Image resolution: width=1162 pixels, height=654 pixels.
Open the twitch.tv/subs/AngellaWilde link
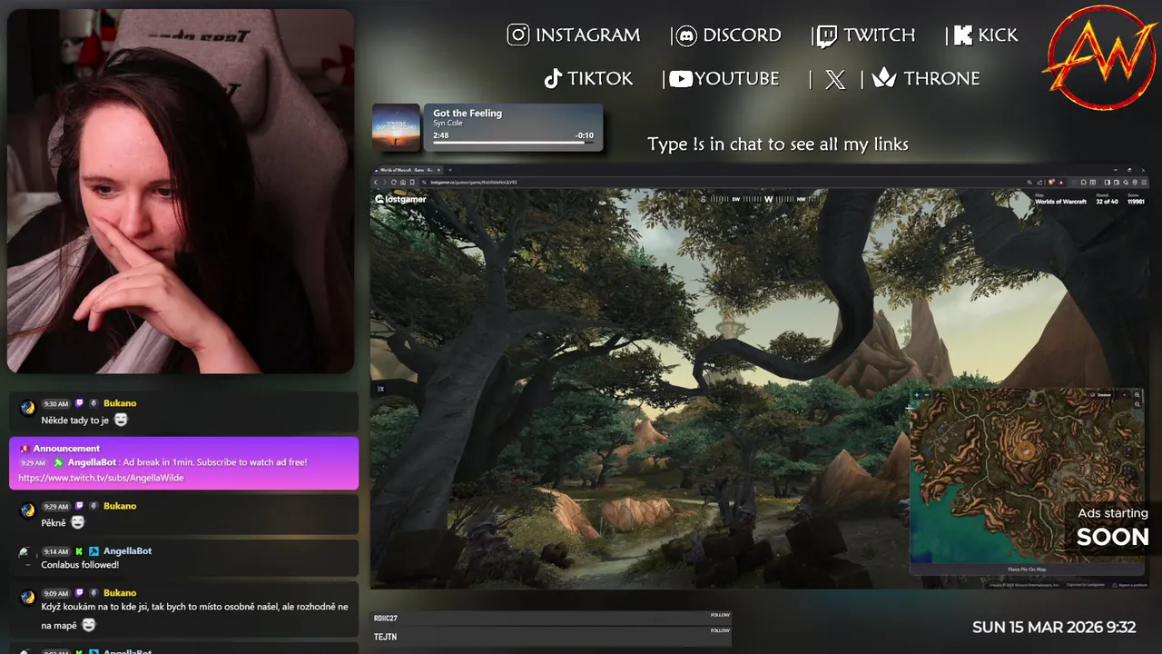101,478
